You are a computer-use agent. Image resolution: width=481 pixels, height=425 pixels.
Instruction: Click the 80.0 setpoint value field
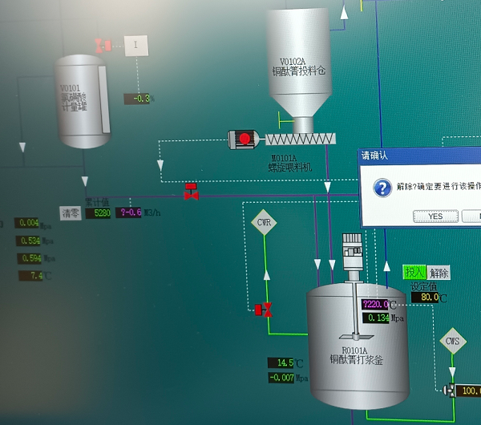tap(426, 297)
